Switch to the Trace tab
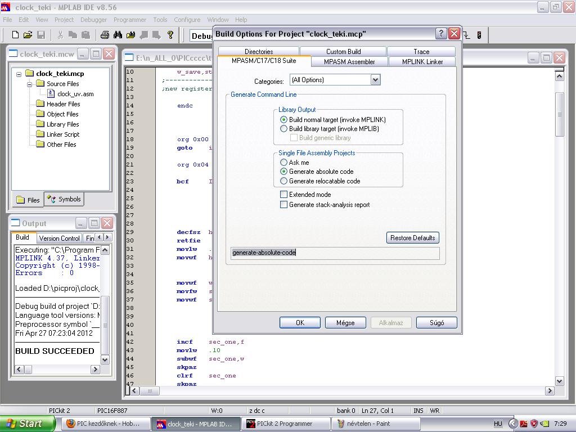 [421, 51]
